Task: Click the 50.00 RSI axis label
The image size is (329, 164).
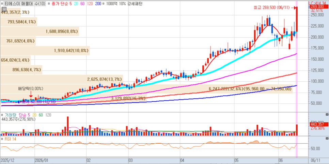Action: pyautogui.click(x=315, y=148)
